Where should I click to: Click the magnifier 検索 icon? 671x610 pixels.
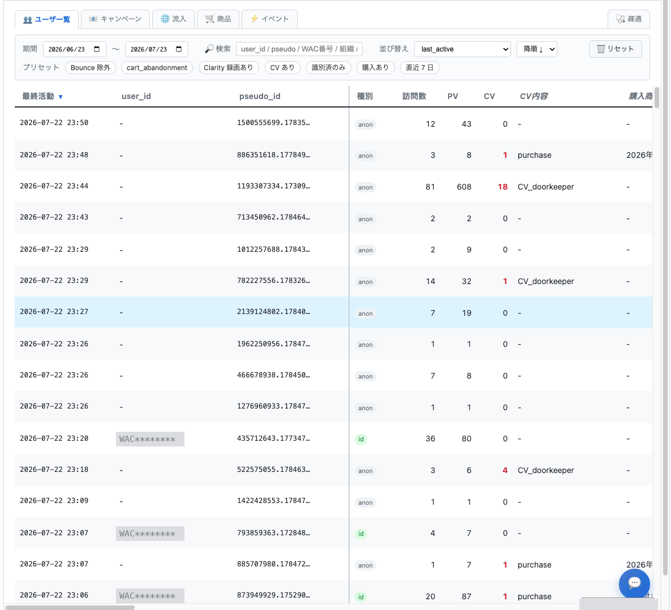209,49
